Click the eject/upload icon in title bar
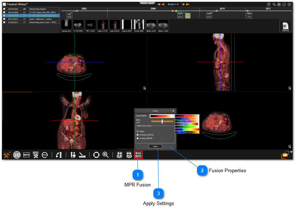 [279, 4]
